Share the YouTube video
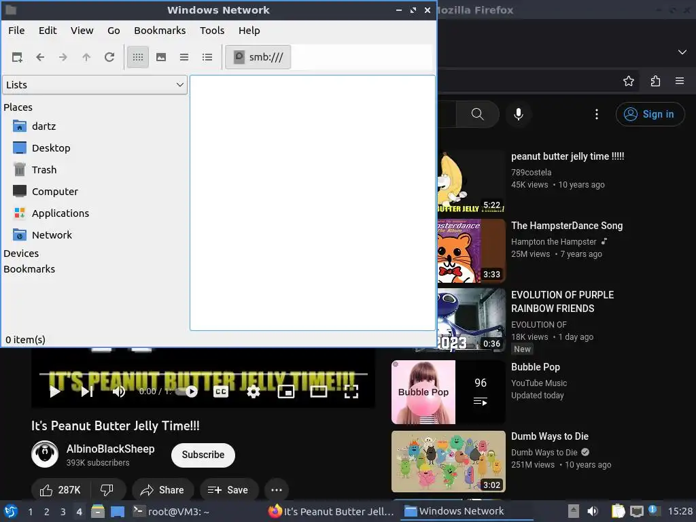696x522 pixels. click(163, 490)
